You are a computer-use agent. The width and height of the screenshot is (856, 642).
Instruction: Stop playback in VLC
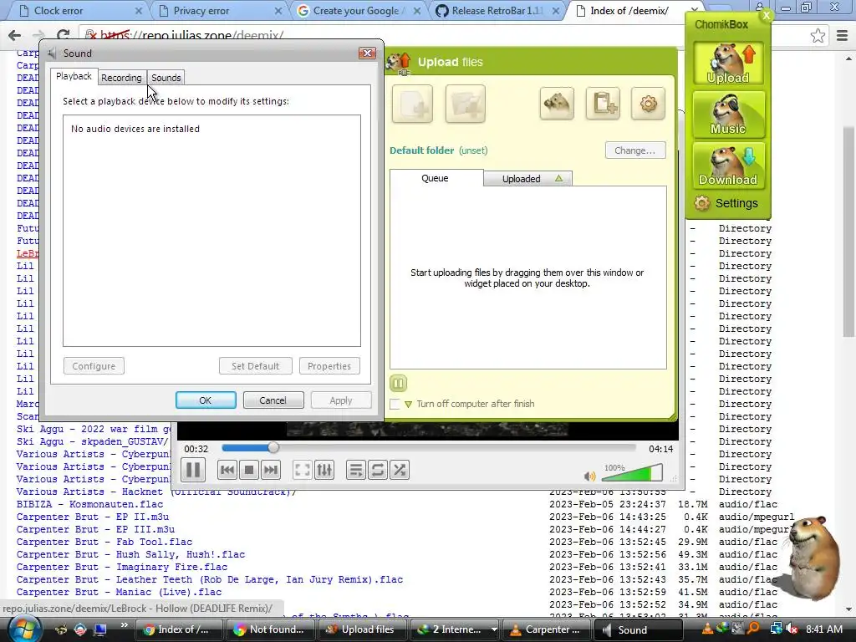(249, 470)
